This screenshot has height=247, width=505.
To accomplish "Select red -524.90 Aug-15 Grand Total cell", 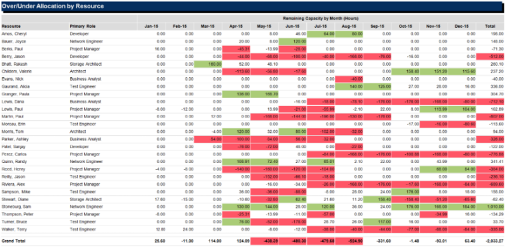I will coord(349,241).
